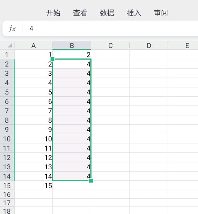This screenshot has height=214, width=198.
Task: Click empty cell C10
Action: click(110, 139)
